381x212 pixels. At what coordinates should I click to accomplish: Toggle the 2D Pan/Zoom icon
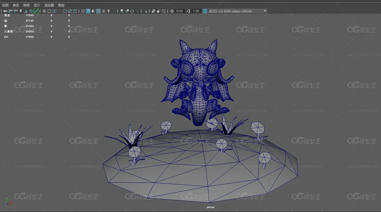click(x=31, y=11)
